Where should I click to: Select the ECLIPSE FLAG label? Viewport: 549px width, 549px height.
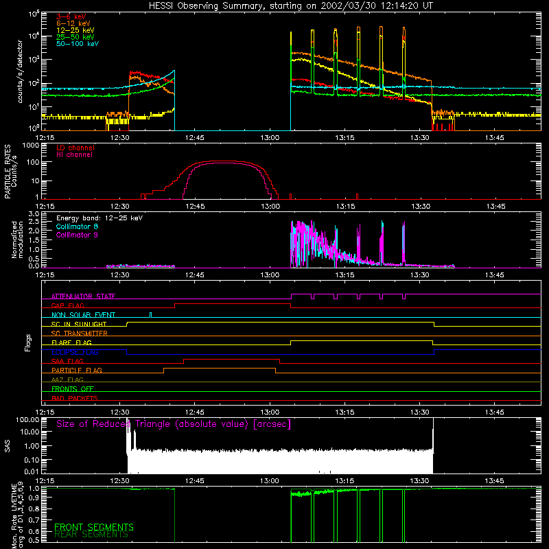[x=75, y=352]
